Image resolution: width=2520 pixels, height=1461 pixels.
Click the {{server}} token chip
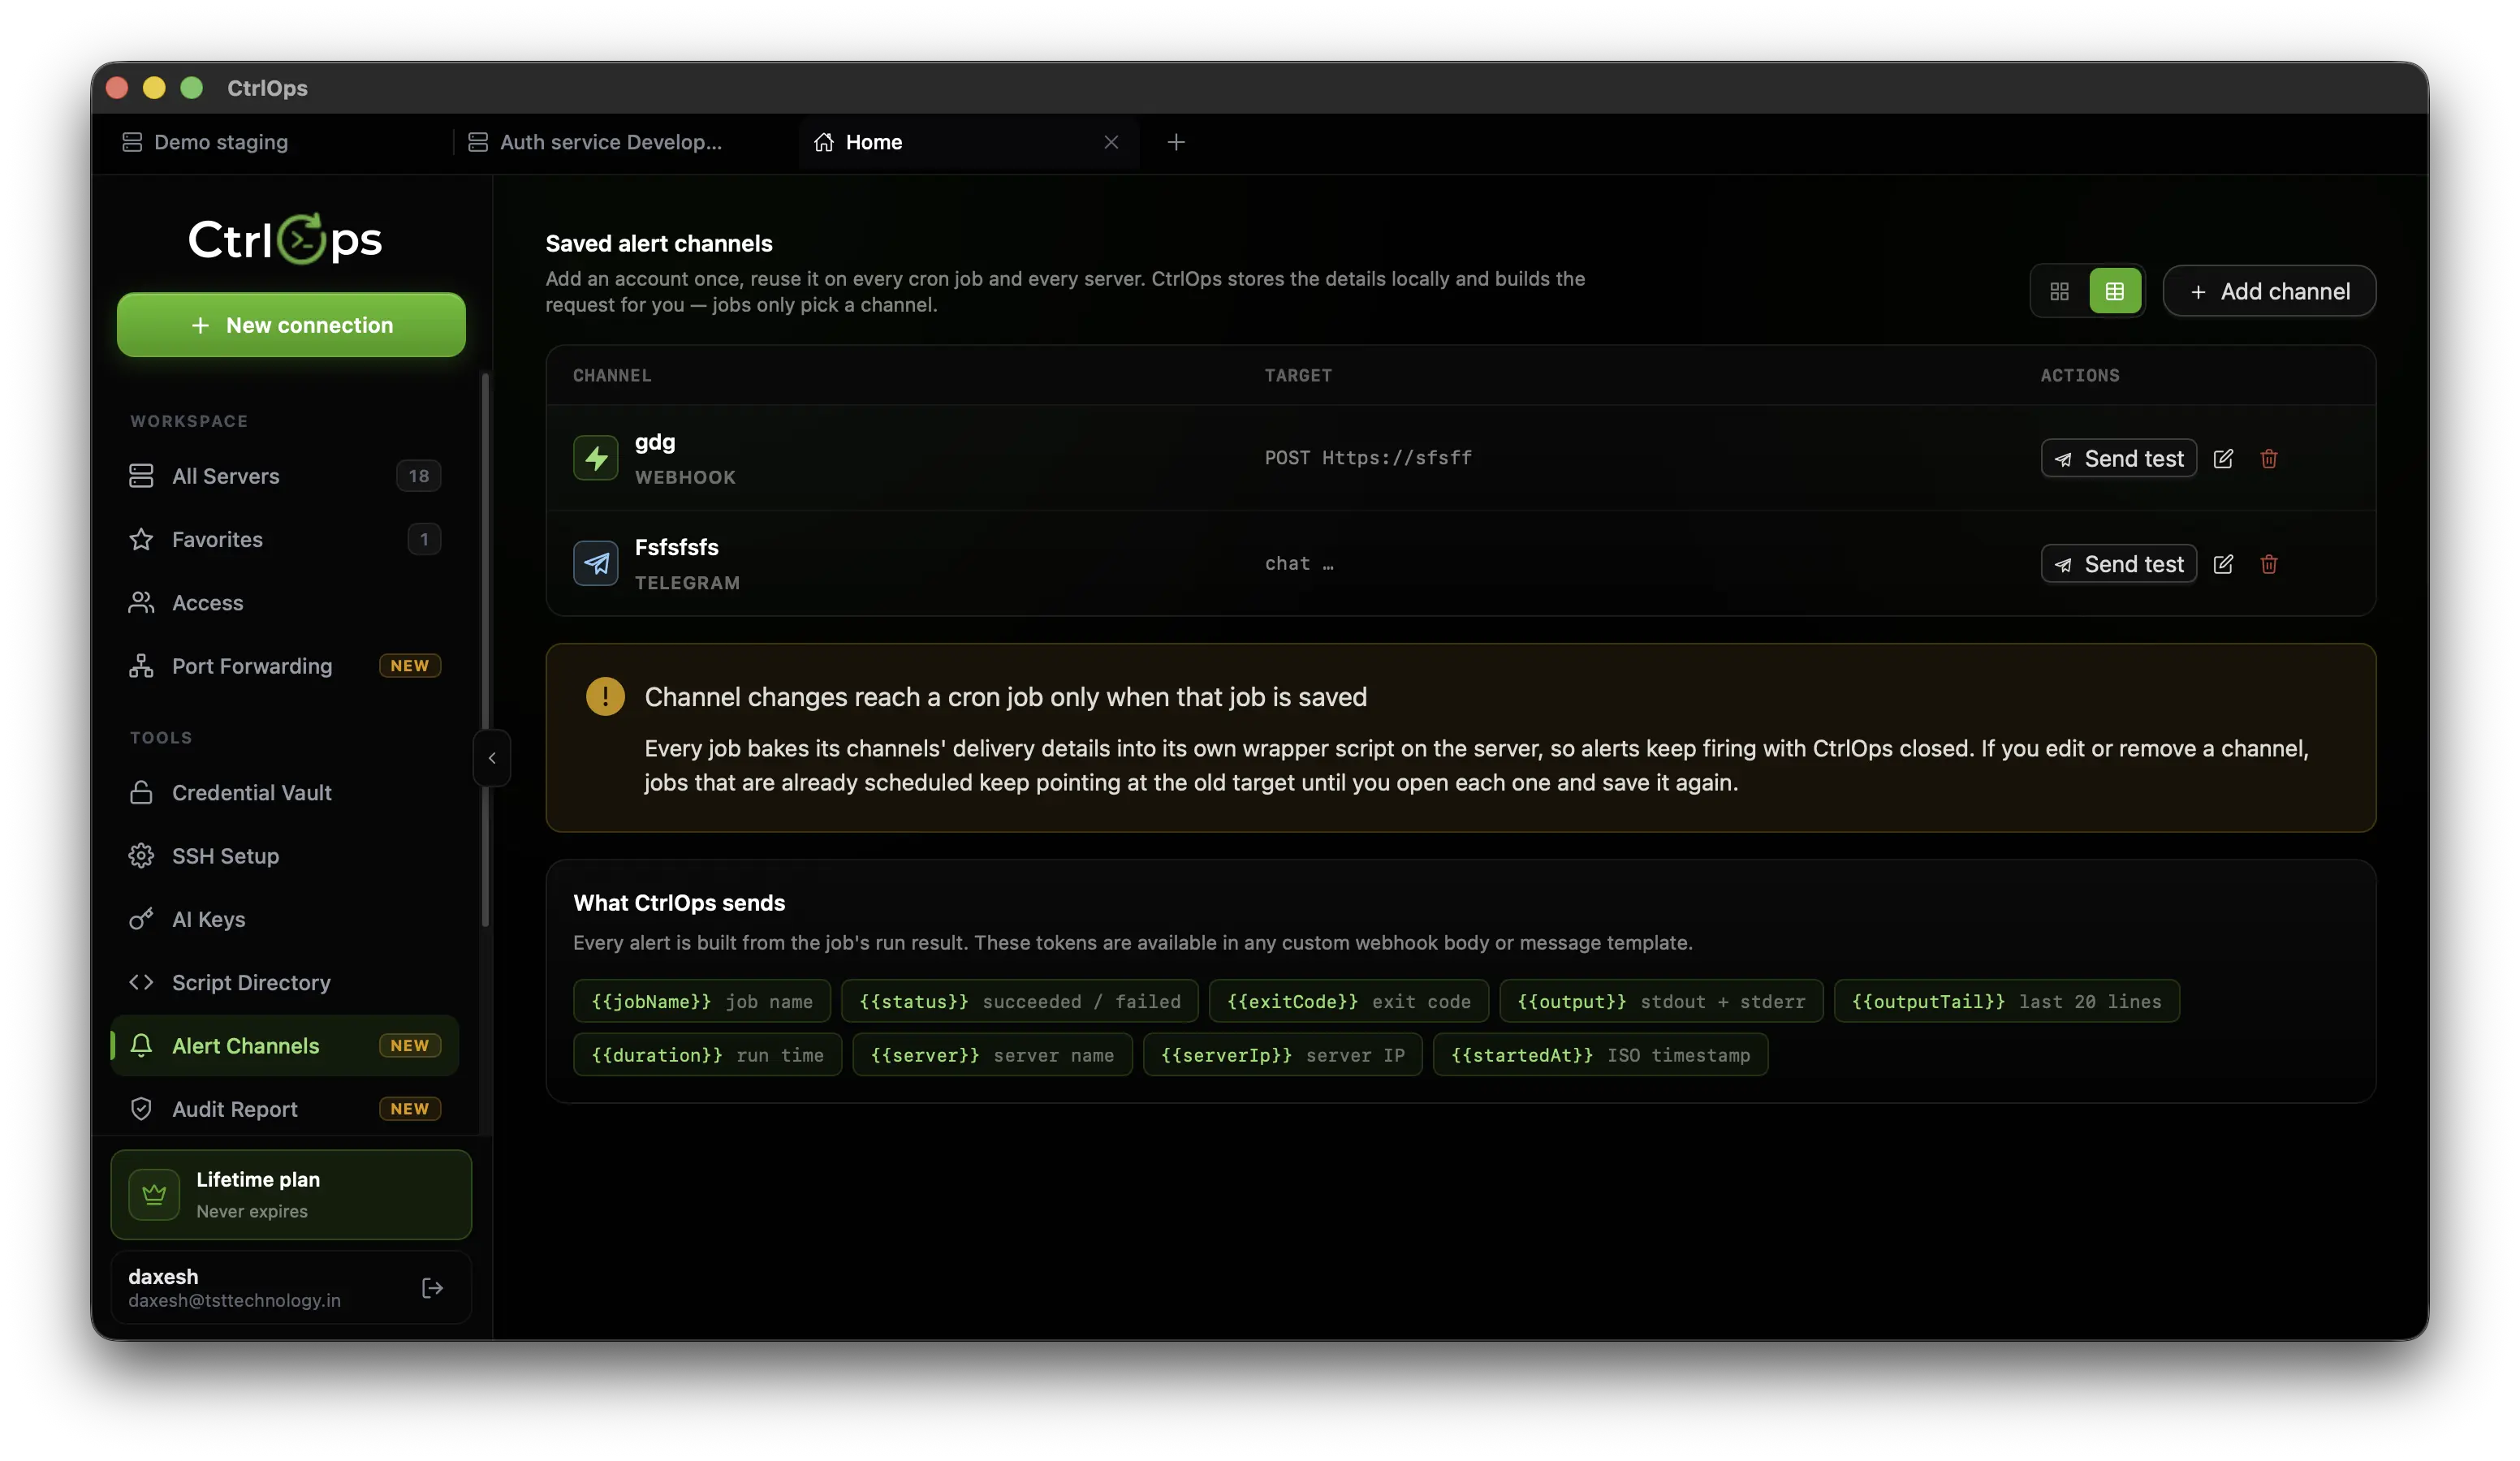click(992, 1055)
